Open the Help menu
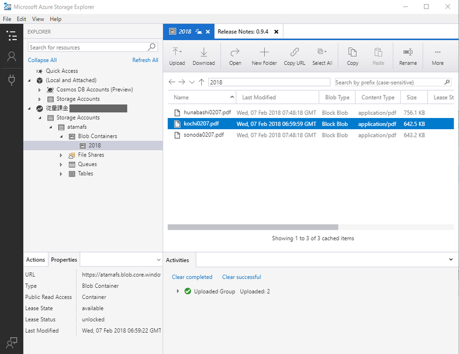The image size is (459, 354). 56,19
